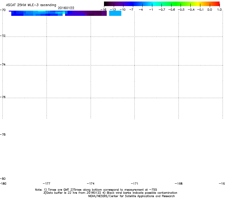Click the -70 latitude label
The image size is (225, 198).
coord(3,10)
